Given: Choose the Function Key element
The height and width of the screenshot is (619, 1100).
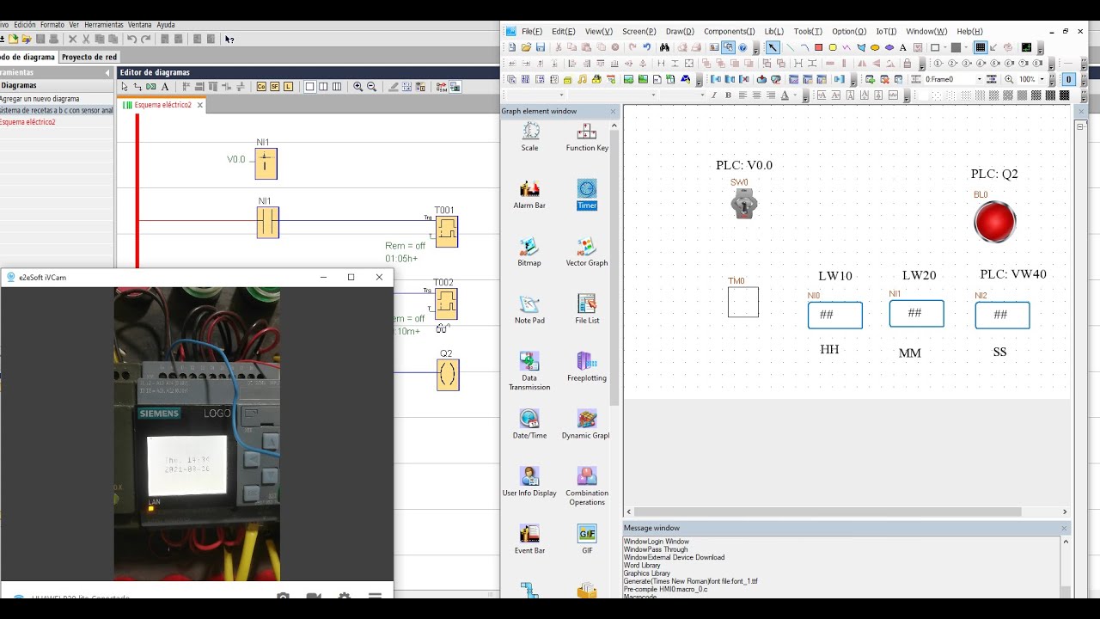Looking at the screenshot, I should click(x=587, y=137).
